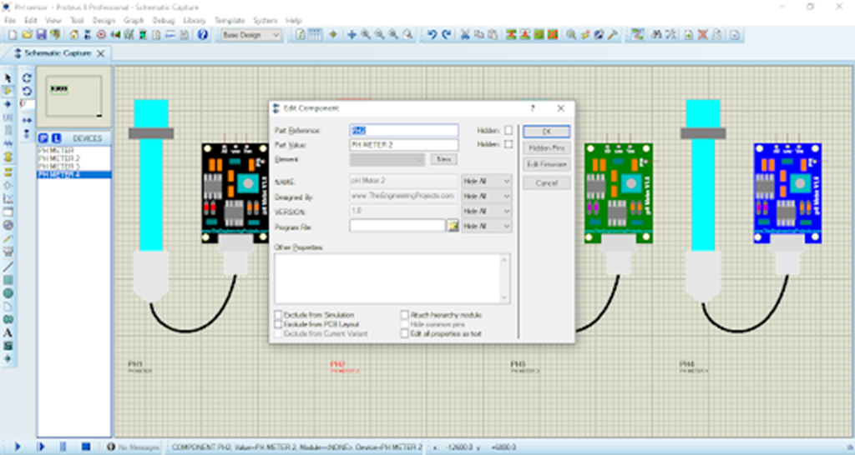Cut selection using the scissors icon
The width and height of the screenshot is (855, 455).
(x=465, y=35)
